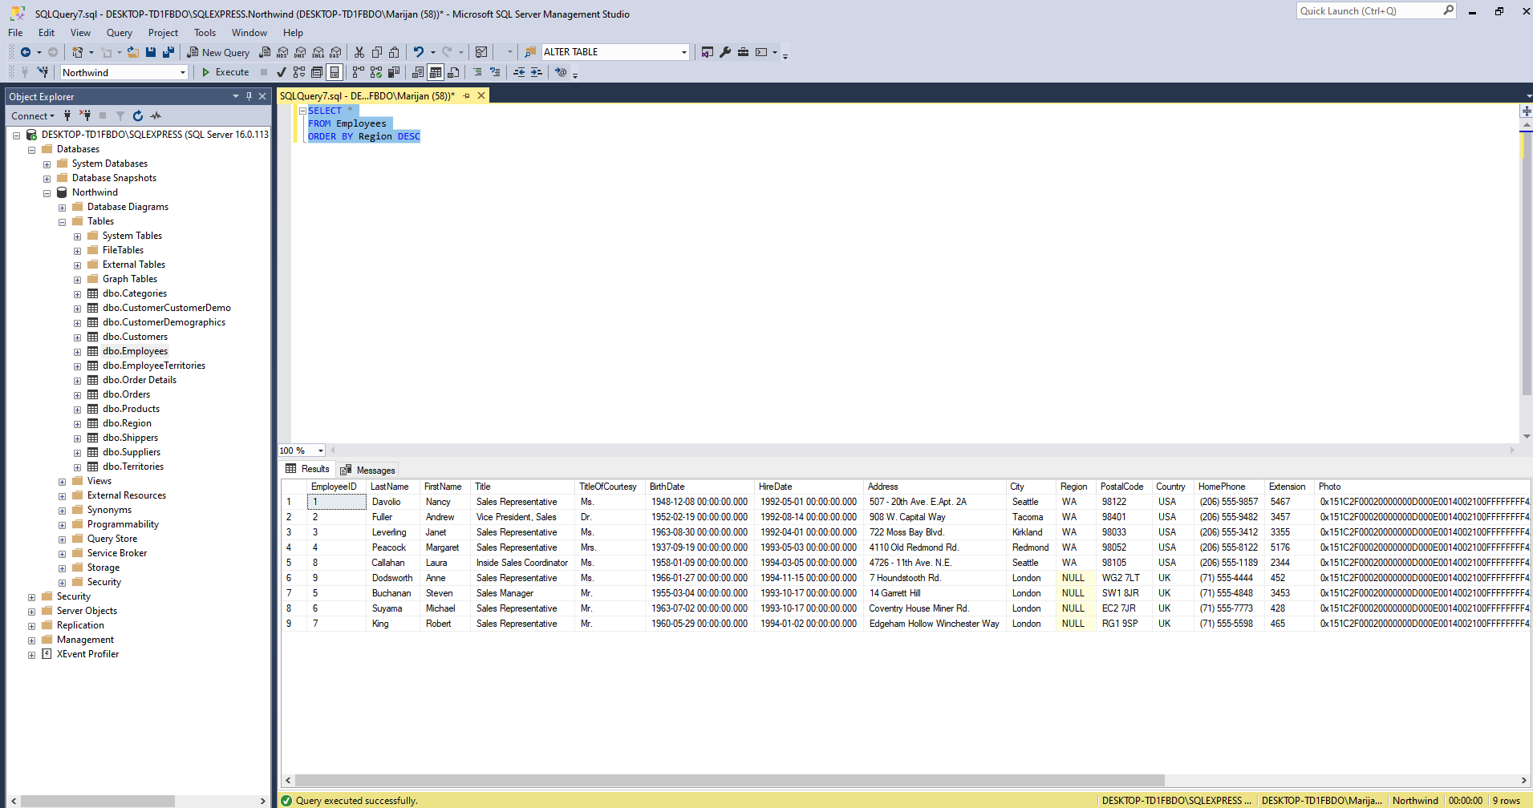Image resolution: width=1533 pixels, height=808 pixels.
Task: Click the query editor vertical scrollbar
Action: tap(1527, 265)
